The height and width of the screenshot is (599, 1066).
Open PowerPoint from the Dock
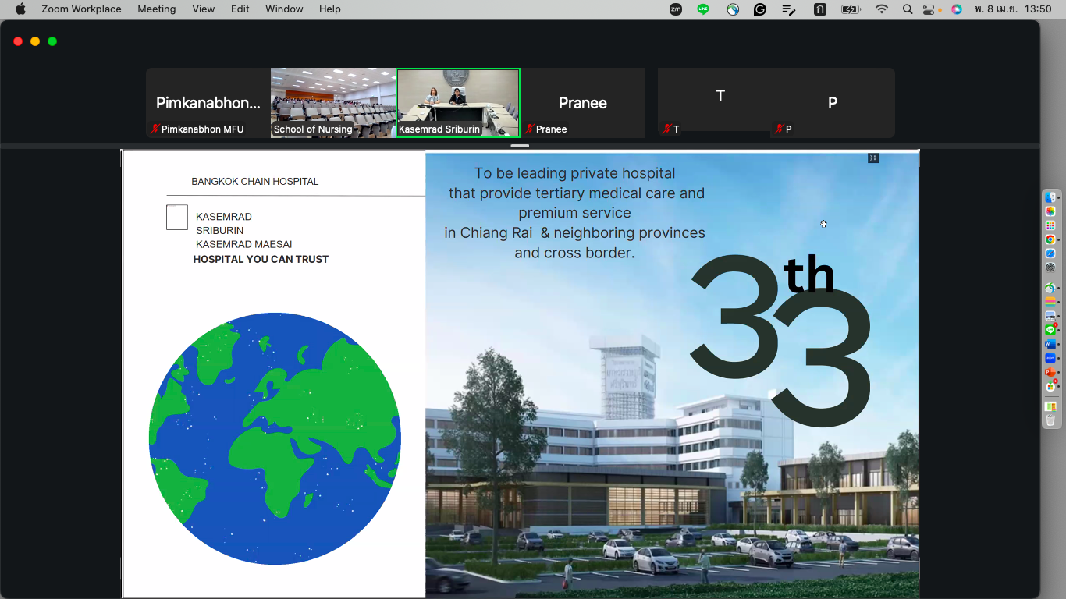pos(1050,373)
